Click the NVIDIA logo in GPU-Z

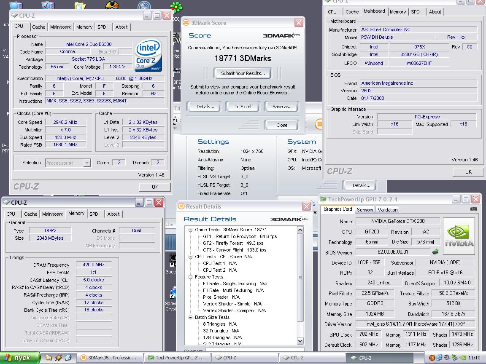click(x=459, y=236)
